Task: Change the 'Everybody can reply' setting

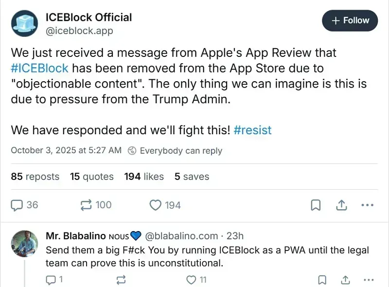Action: tap(175, 150)
